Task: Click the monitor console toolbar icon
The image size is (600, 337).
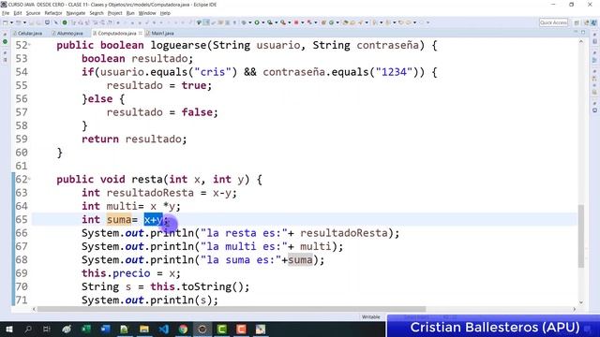Action: (47, 22)
